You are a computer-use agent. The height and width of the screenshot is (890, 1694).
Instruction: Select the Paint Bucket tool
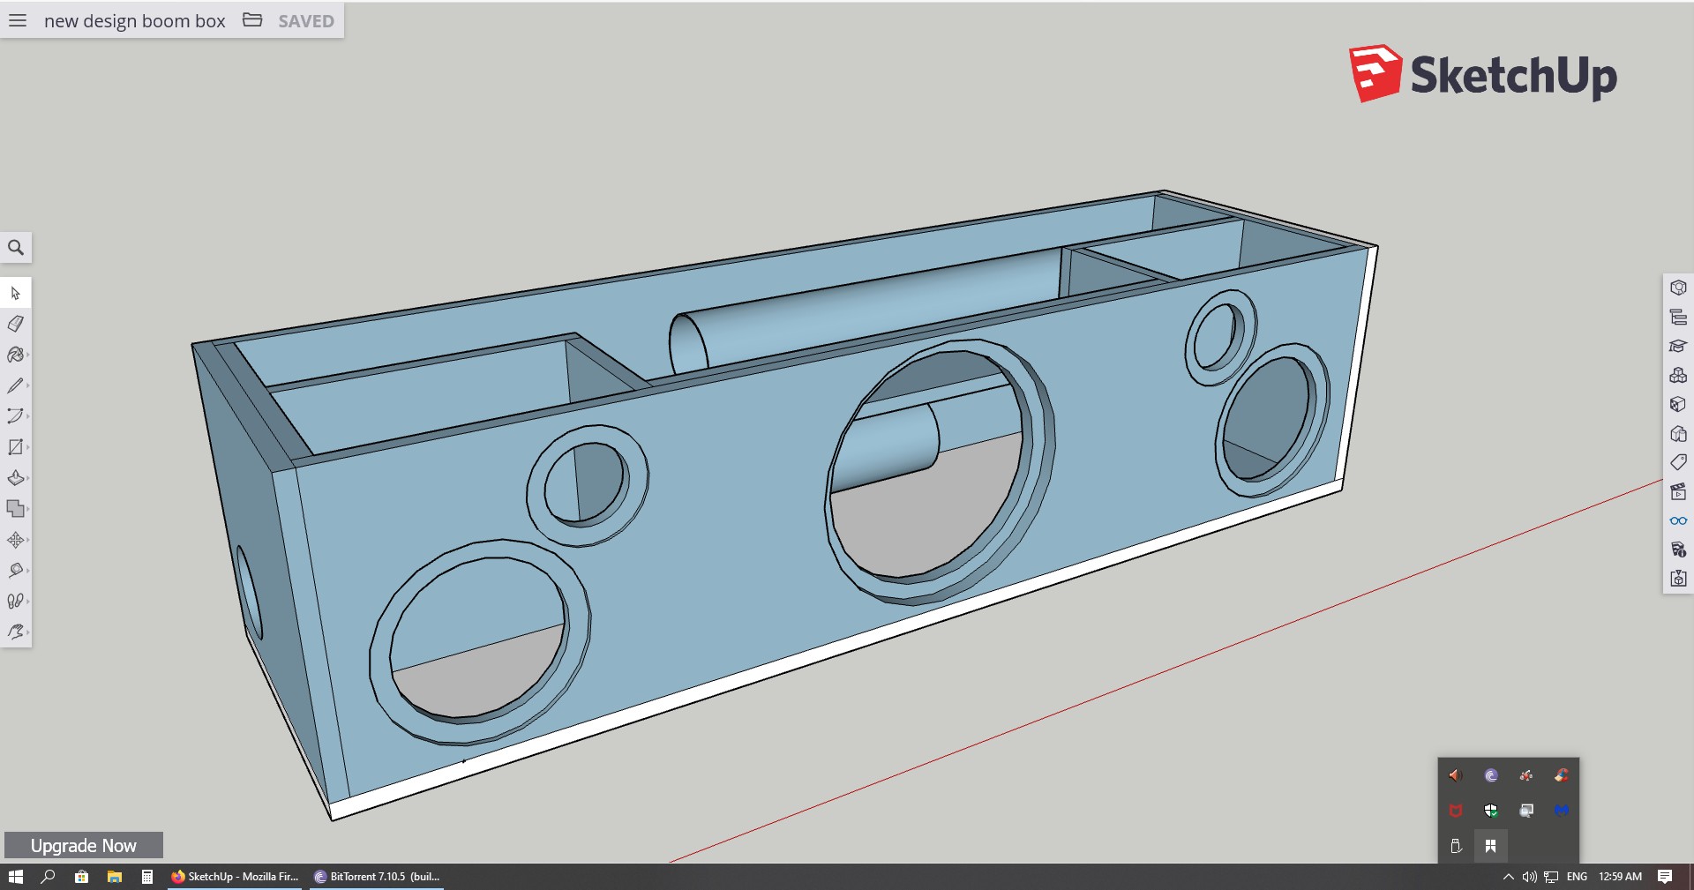click(16, 355)
